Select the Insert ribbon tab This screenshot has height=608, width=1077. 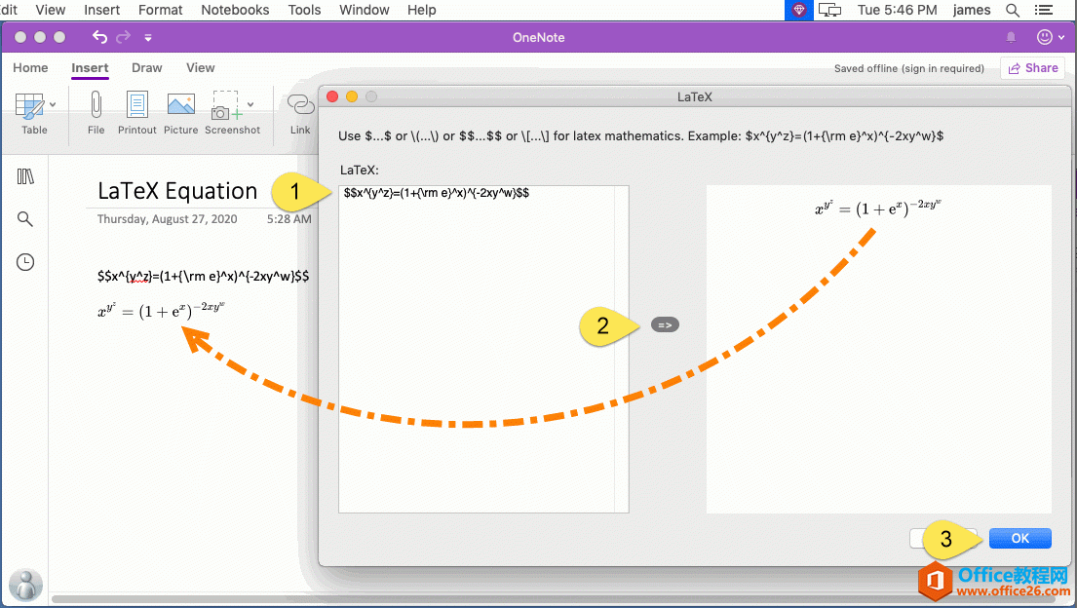(90, 67)
